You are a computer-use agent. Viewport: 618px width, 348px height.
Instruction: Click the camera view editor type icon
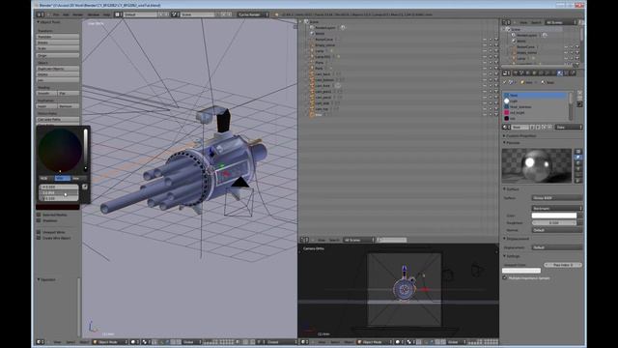[304, 342]
